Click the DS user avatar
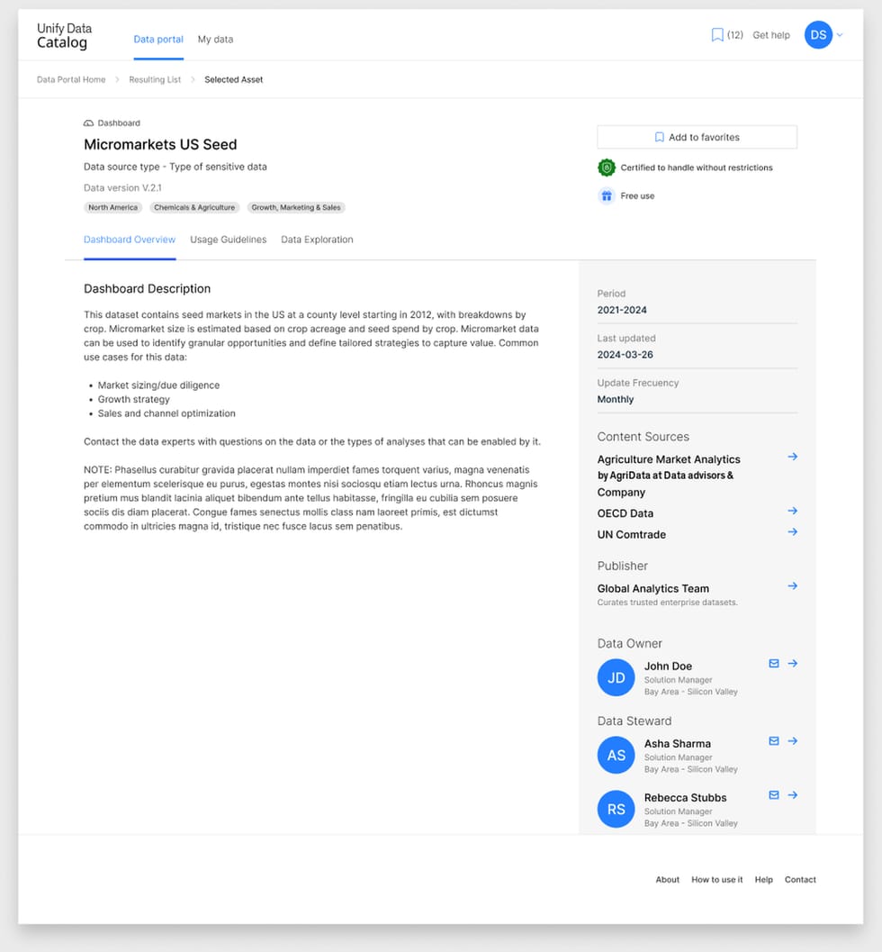 point(818,35)
